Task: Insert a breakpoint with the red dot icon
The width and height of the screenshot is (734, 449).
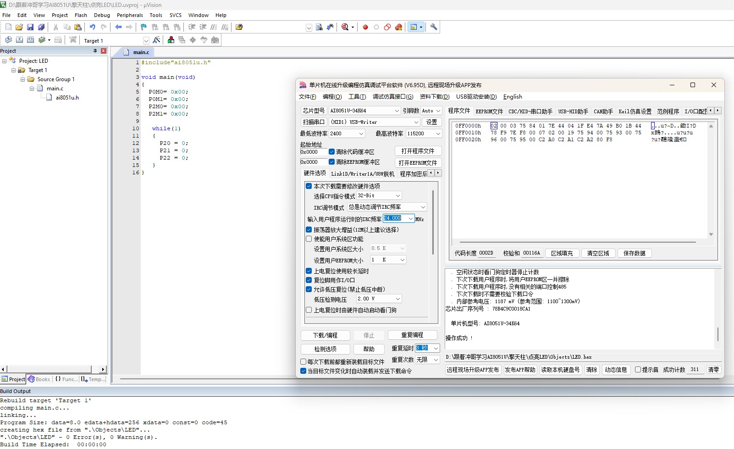Action: 365,28
